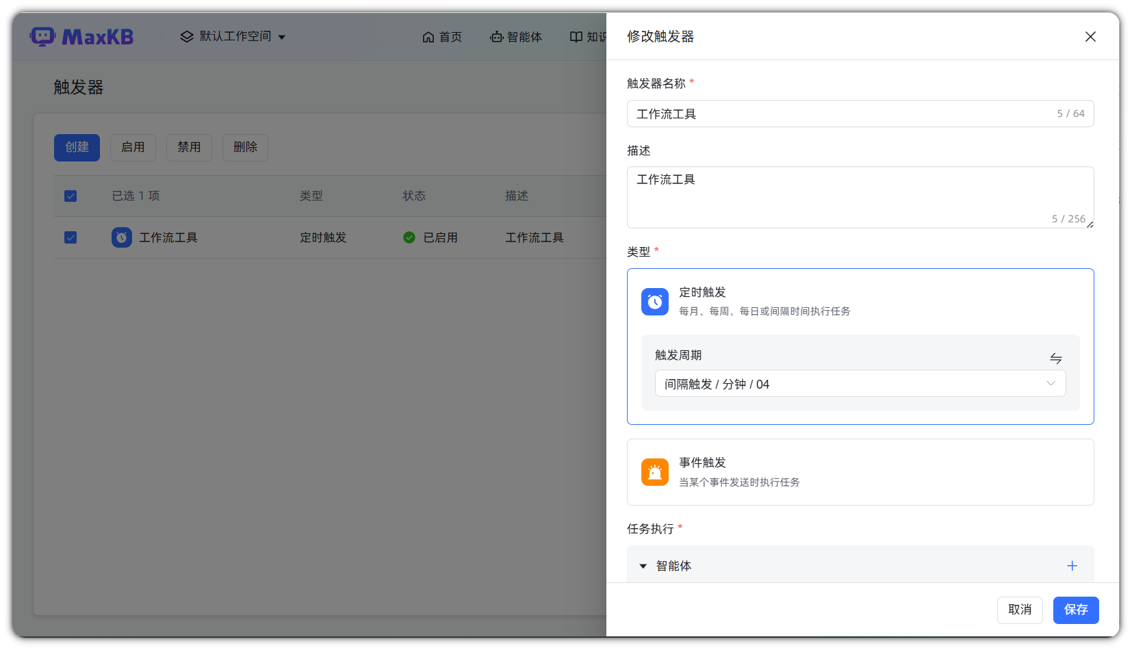Click the MaxKB logo
1132x650 pixels.
click(81, 36)
